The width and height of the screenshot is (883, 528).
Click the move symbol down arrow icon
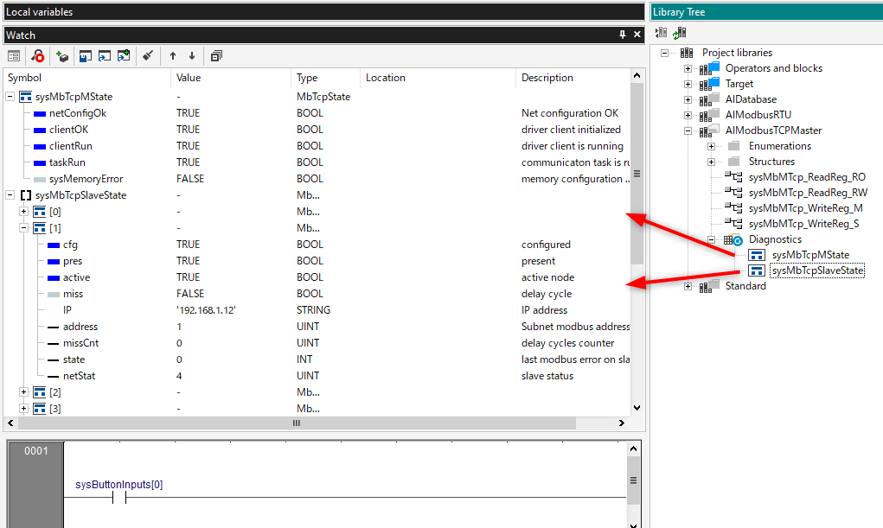(x=191, y=55)
